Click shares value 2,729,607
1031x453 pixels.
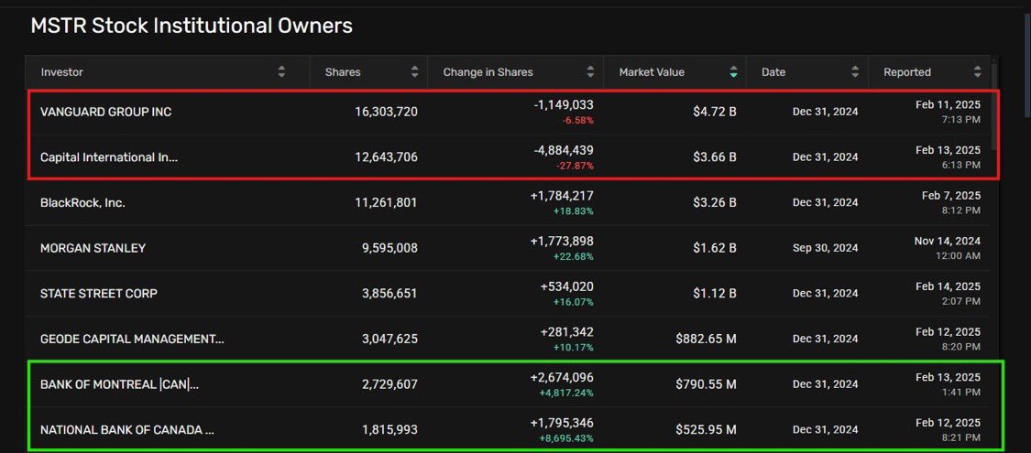point(389,384)
